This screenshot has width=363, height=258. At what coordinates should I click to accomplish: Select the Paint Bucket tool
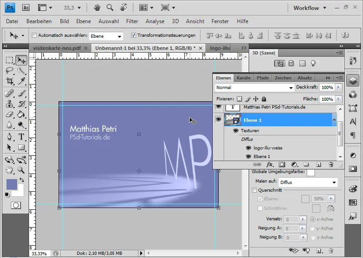click(21, 114)
